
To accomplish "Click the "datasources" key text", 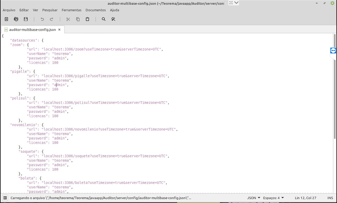I will (24, 40).
